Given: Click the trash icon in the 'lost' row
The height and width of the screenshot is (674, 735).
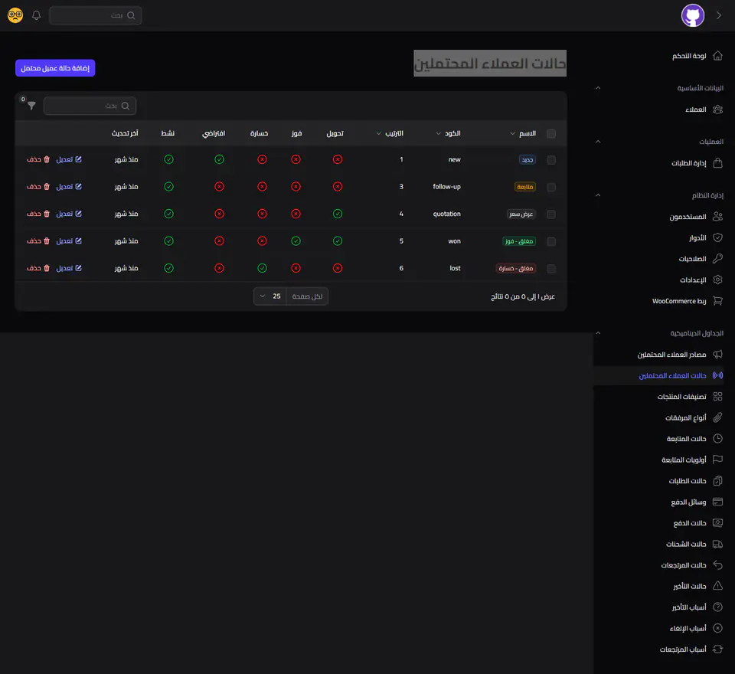Looking at the screenshot, I should coord(47,268).
